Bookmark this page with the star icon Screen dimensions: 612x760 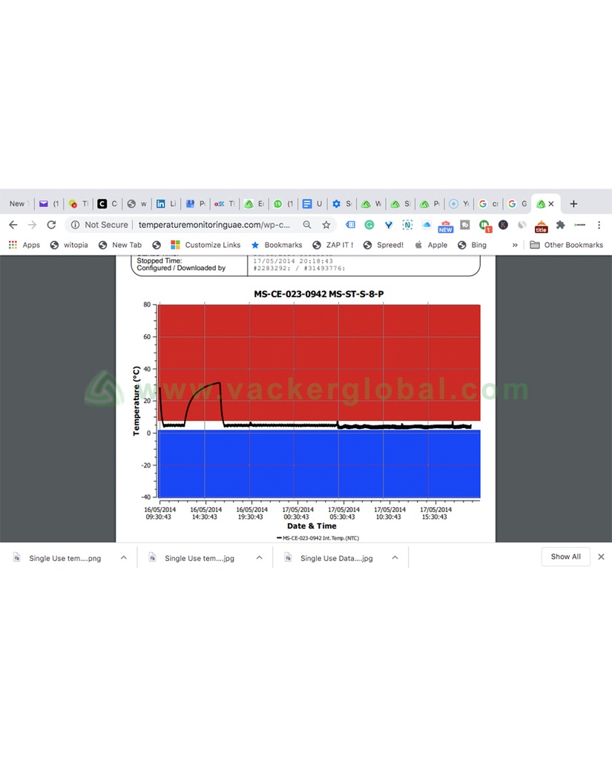[326, 225]
